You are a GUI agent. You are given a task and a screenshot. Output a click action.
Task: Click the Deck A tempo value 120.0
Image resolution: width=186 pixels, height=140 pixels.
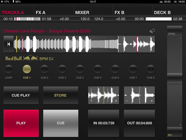click(x=85, y=19)
